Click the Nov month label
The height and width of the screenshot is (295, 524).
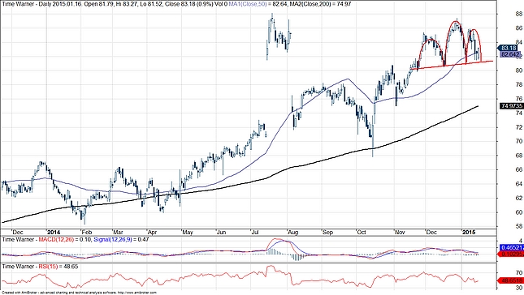(x=400, y=232)
